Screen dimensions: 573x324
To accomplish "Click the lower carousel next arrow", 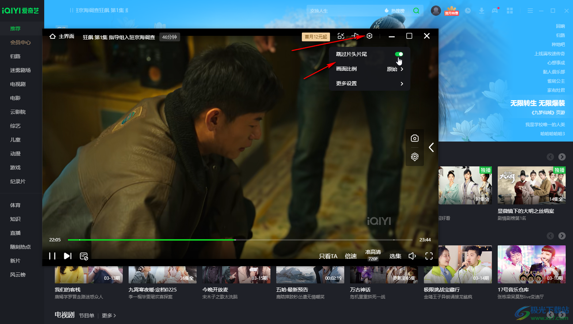I will (562, 236).
